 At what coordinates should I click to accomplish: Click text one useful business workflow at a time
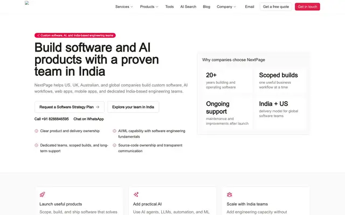point(275,85)
